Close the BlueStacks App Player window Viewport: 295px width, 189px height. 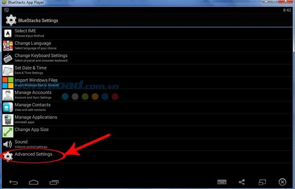pyautogui.click(x=285, y=2)
